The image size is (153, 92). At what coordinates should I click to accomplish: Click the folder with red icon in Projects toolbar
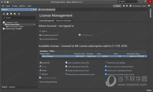15,14
